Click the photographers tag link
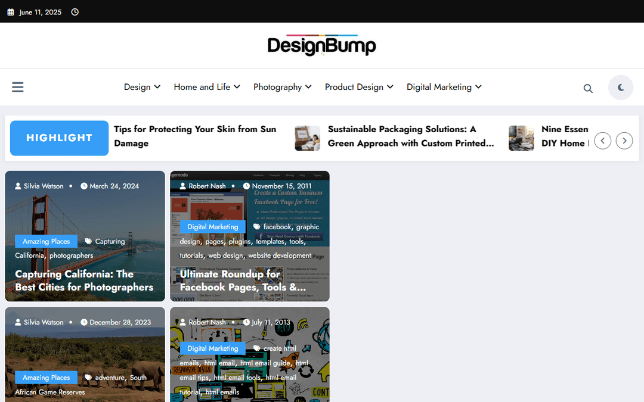 coord(72,255)
